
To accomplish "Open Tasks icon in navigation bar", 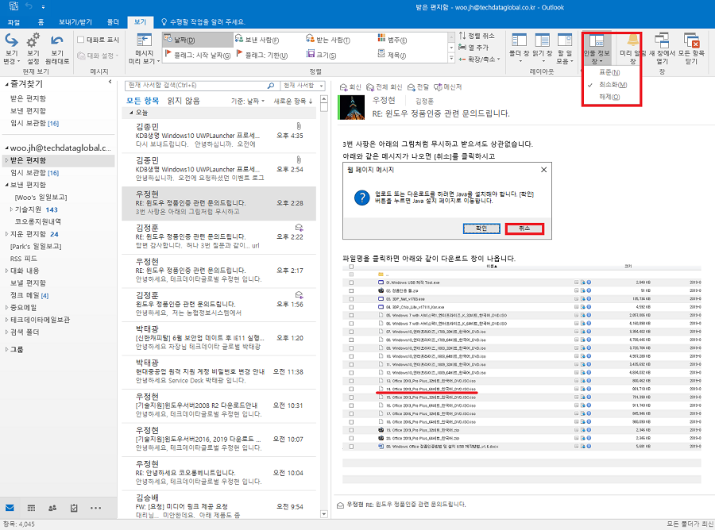I will pos(74,508).
